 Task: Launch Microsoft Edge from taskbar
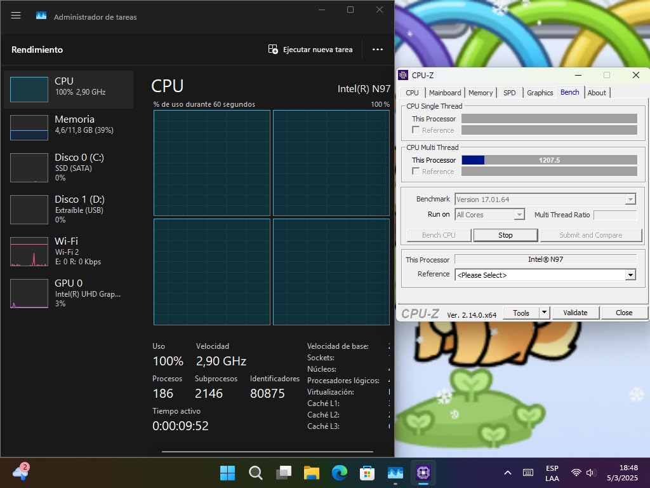pos(339,473)
